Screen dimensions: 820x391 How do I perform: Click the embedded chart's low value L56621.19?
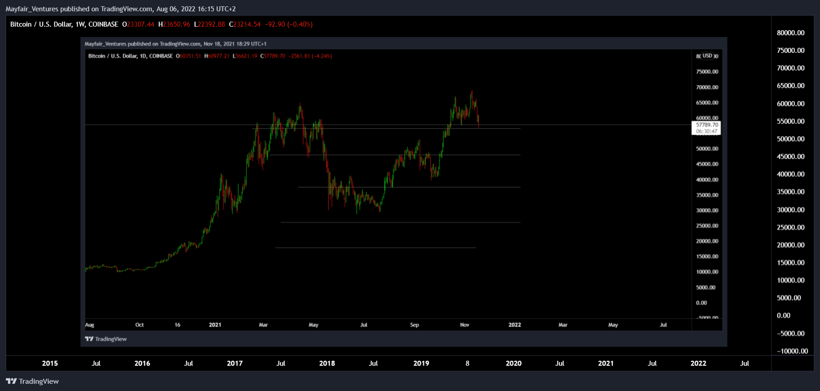(245, 56)
